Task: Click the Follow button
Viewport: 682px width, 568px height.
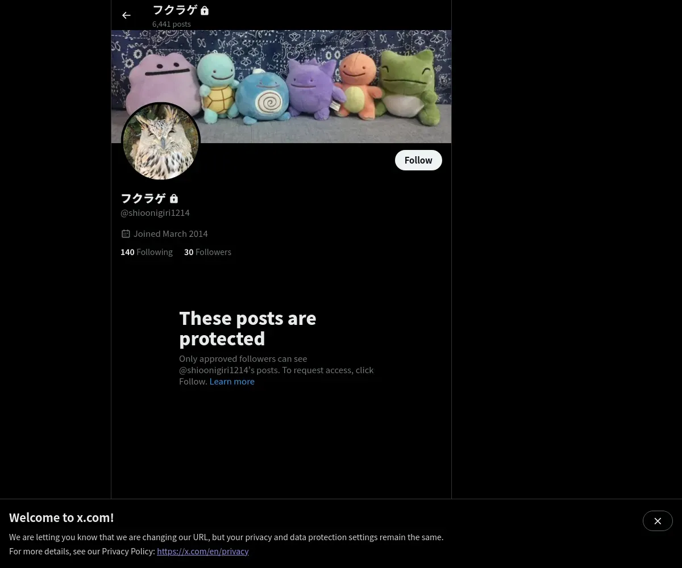Action: [418, 160]
